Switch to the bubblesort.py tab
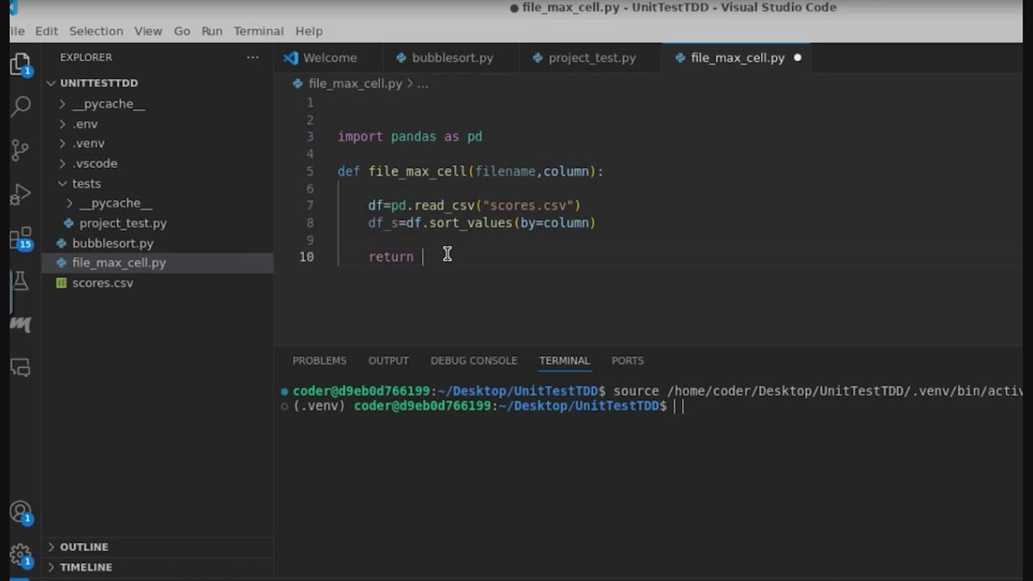Screen dimensions: 1033x581 click(x=452, y=58)
